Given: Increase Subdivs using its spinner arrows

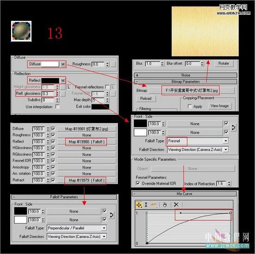Looking at the screenshot, I should click(x=57, y=99).
